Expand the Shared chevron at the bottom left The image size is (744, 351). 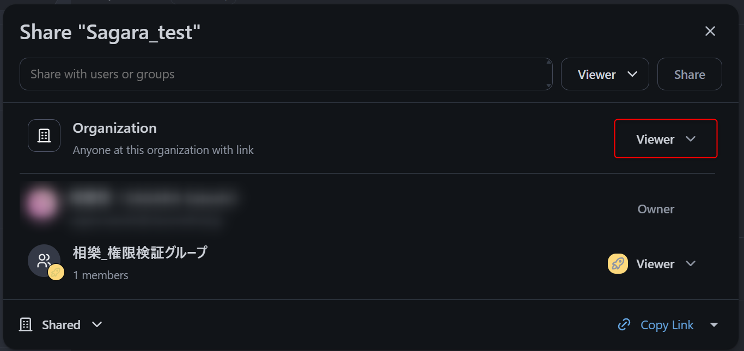tap(97, 325)
